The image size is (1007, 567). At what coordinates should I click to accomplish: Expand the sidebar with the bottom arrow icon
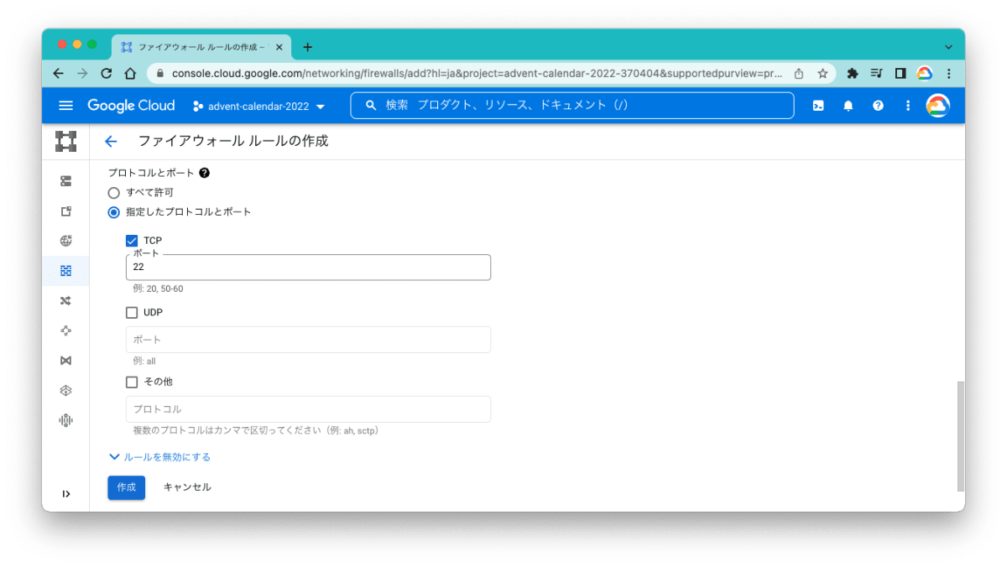(x=65, y=494)
